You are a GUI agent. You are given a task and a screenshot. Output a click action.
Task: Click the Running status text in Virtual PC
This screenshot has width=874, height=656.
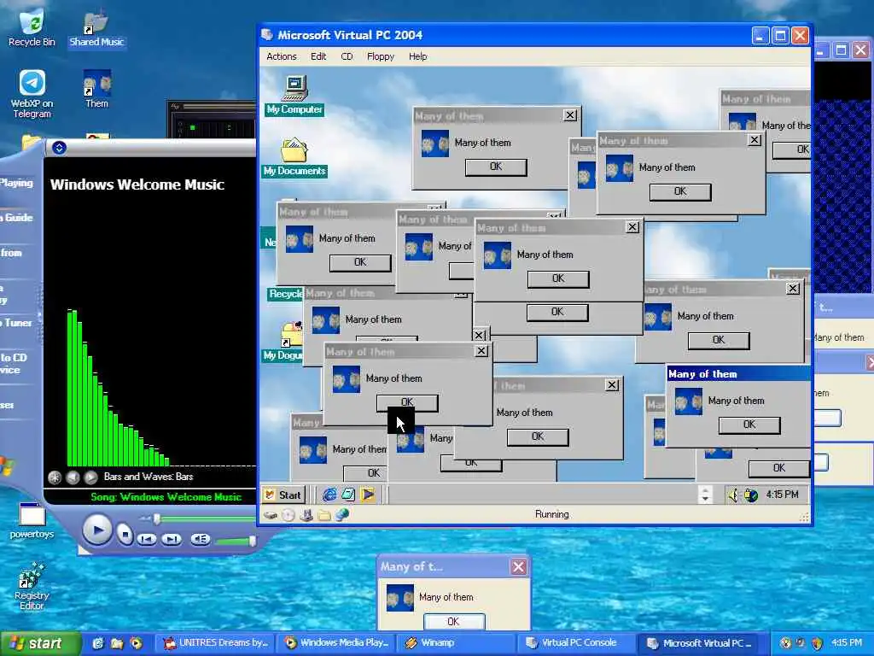pyautogui.click(x=552, y=515)
